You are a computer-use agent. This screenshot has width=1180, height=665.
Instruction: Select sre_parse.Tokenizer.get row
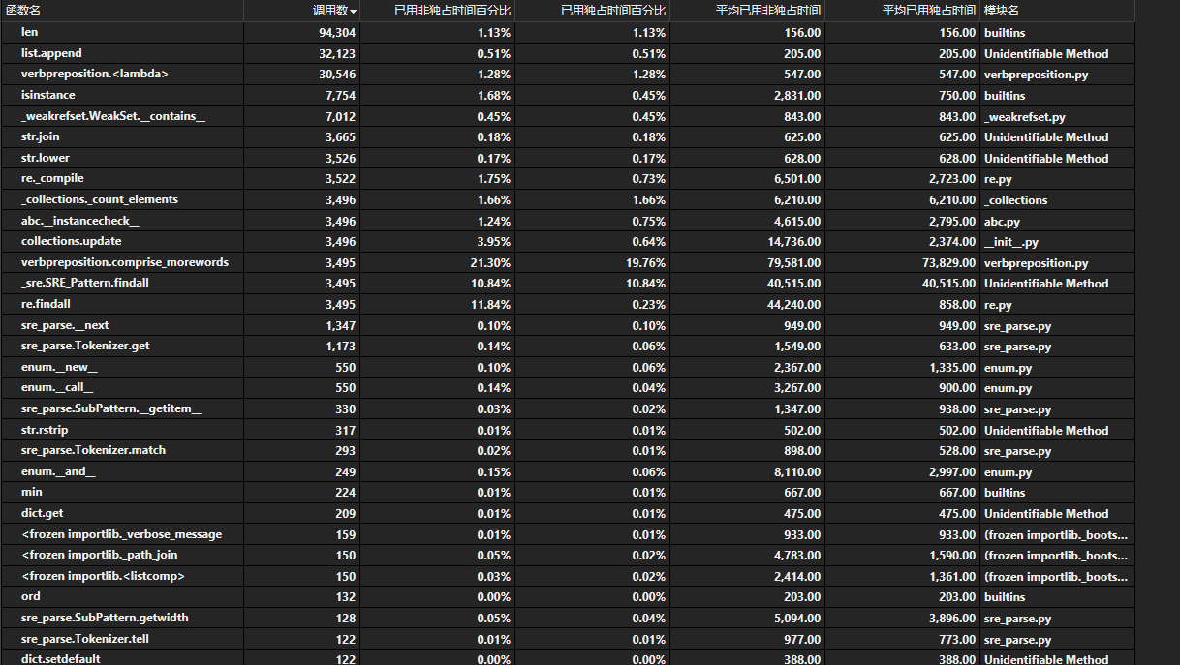[85, 346]
